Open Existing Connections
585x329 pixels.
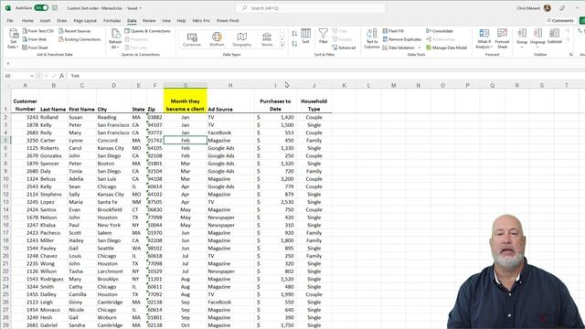click(80, 39)
